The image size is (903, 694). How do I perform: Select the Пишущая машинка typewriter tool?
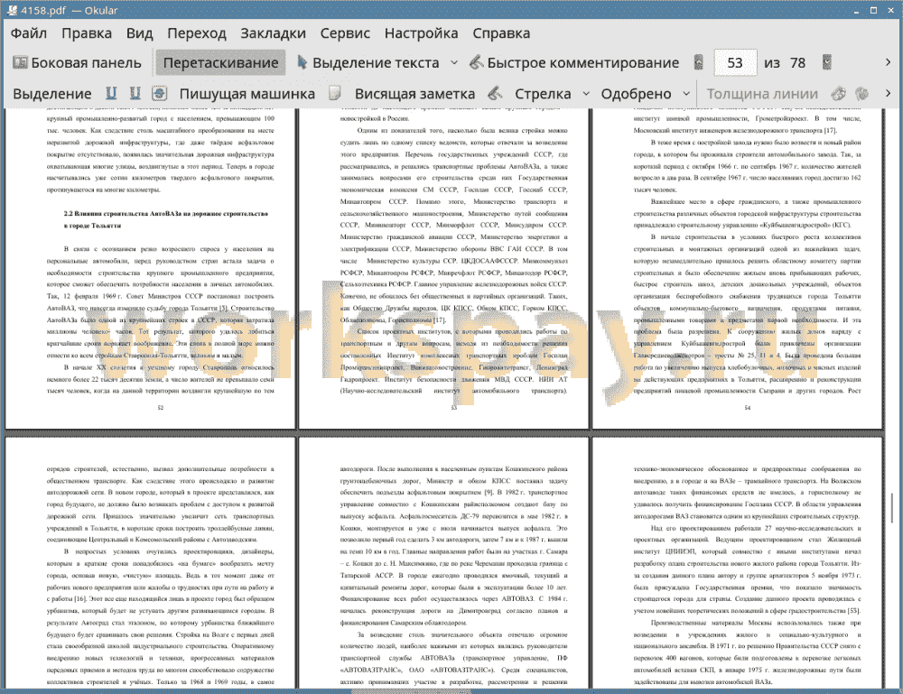click(247, 94)
